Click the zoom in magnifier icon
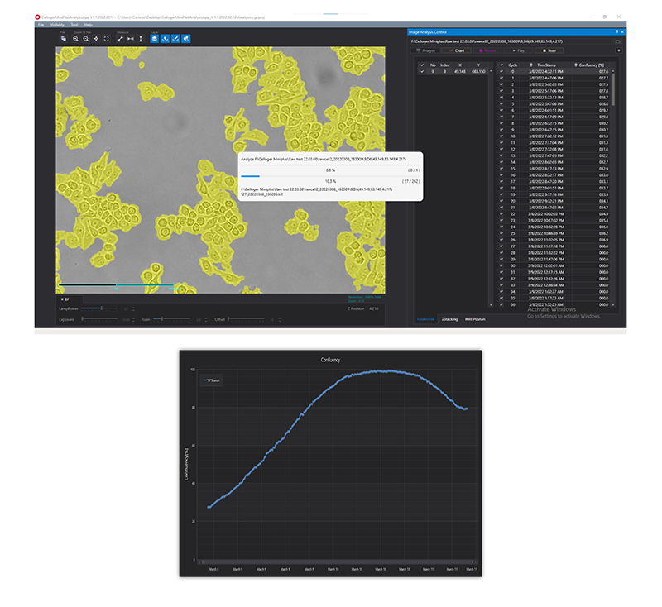Viewport: 662px width, 607px height. [75, 39]
